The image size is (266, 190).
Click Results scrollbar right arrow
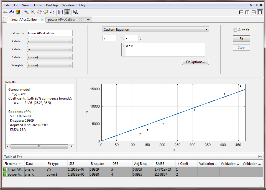point(71,146)
